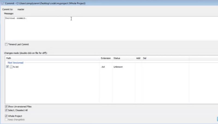
Task: Sort files by Extension column header
Action: (106, 58)
